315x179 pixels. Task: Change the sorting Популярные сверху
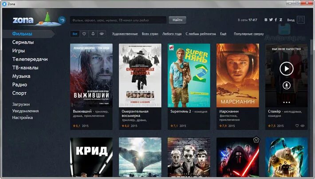[x=249, y=34]
